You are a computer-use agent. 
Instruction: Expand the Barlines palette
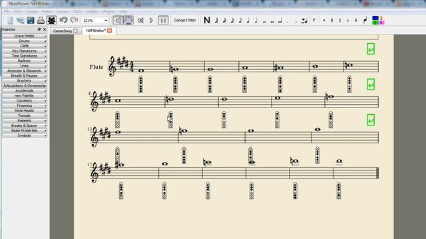(x=25, y=61)
